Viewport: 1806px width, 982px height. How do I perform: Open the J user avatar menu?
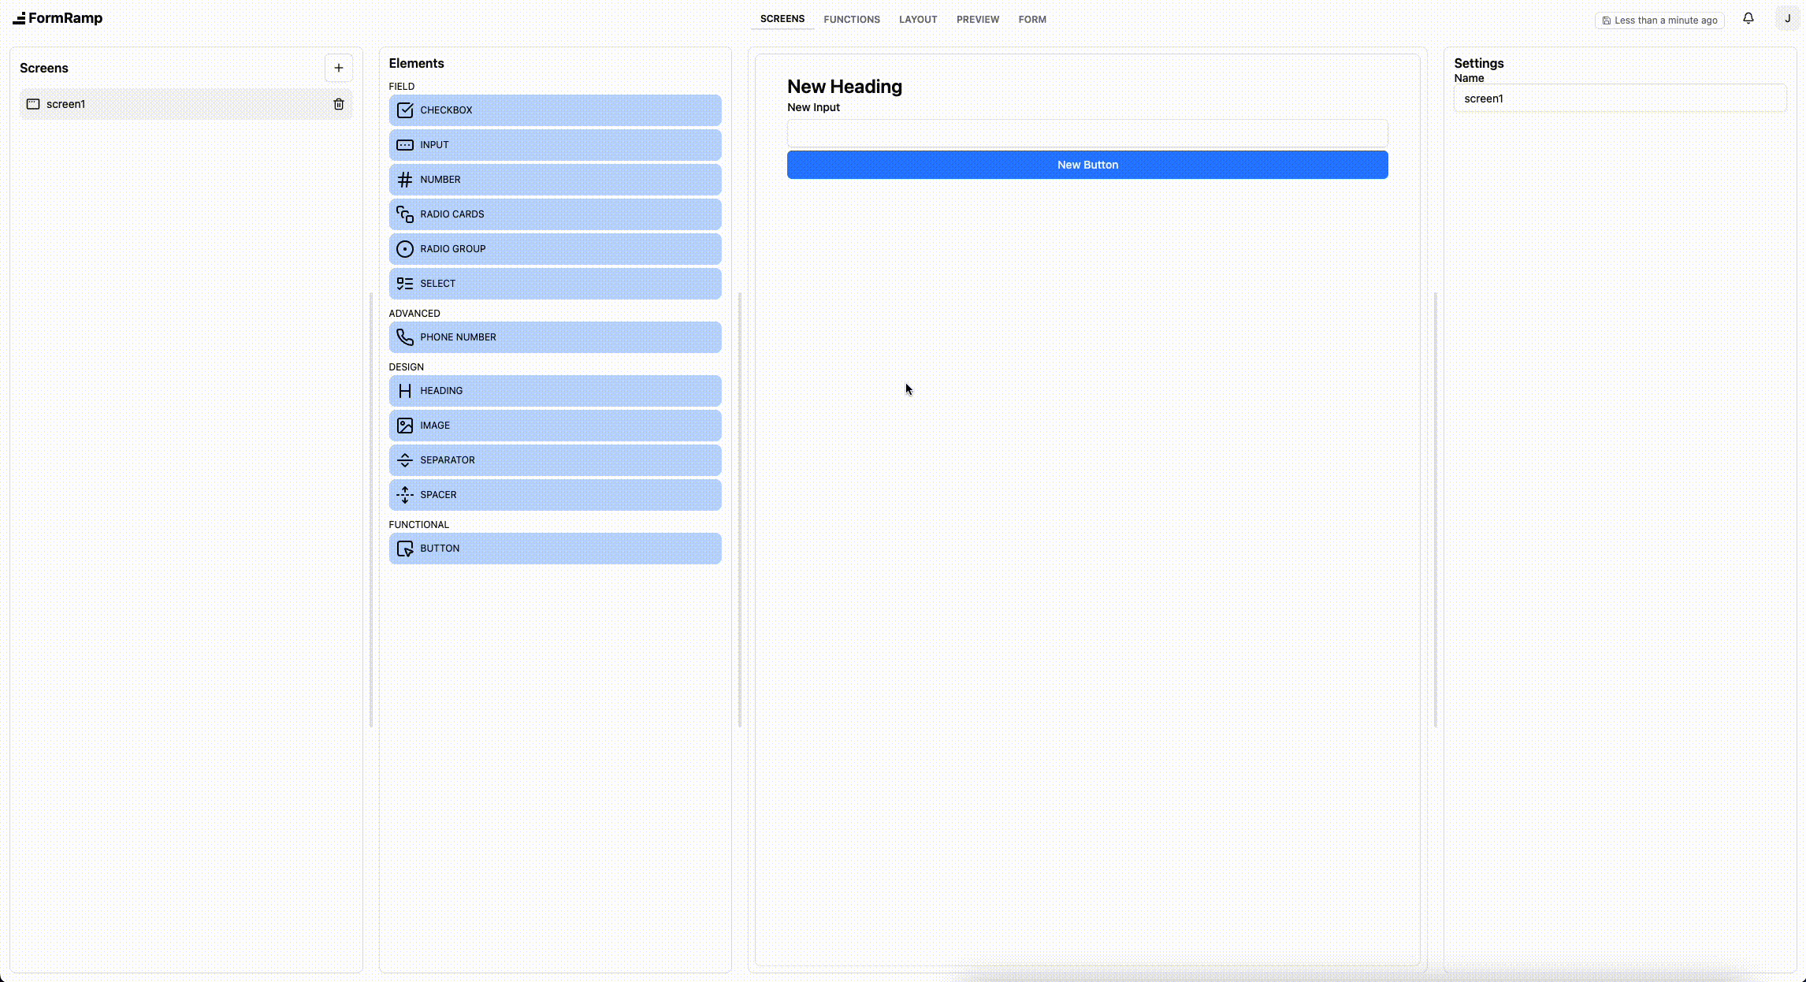[1787, 17]
